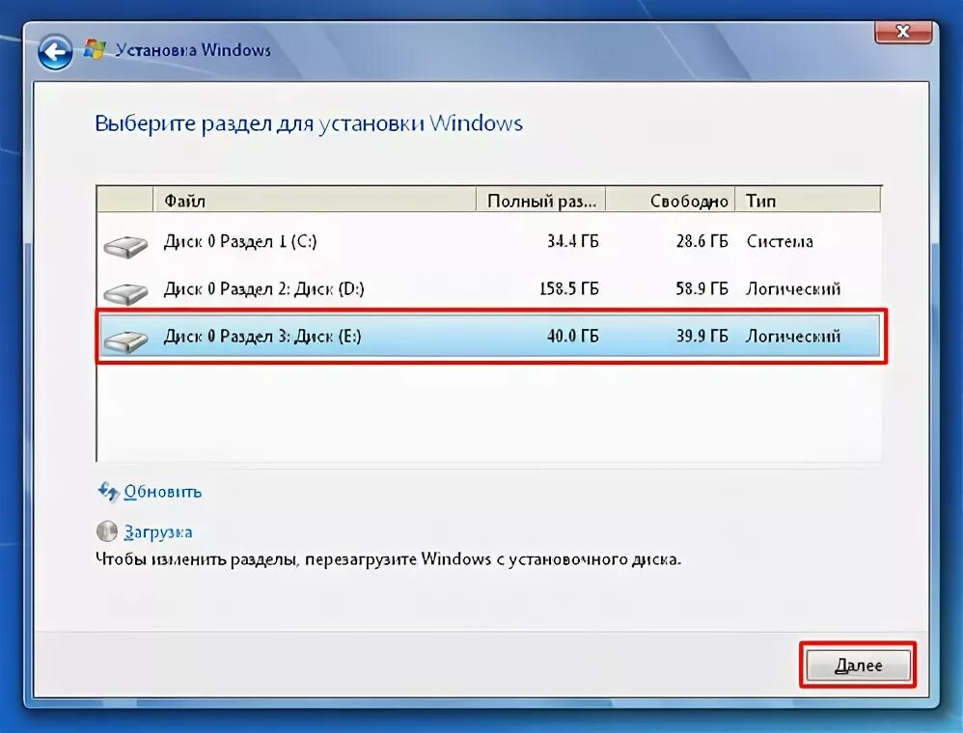Sort by the Полный раз... column header

click(x=541, y=201)
